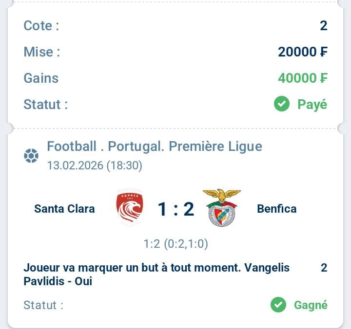Viewport: 351px width, 329px height.
Task: Click the Vangelis Pavlidis goalscorer bet description
Action: coord(156,274)
